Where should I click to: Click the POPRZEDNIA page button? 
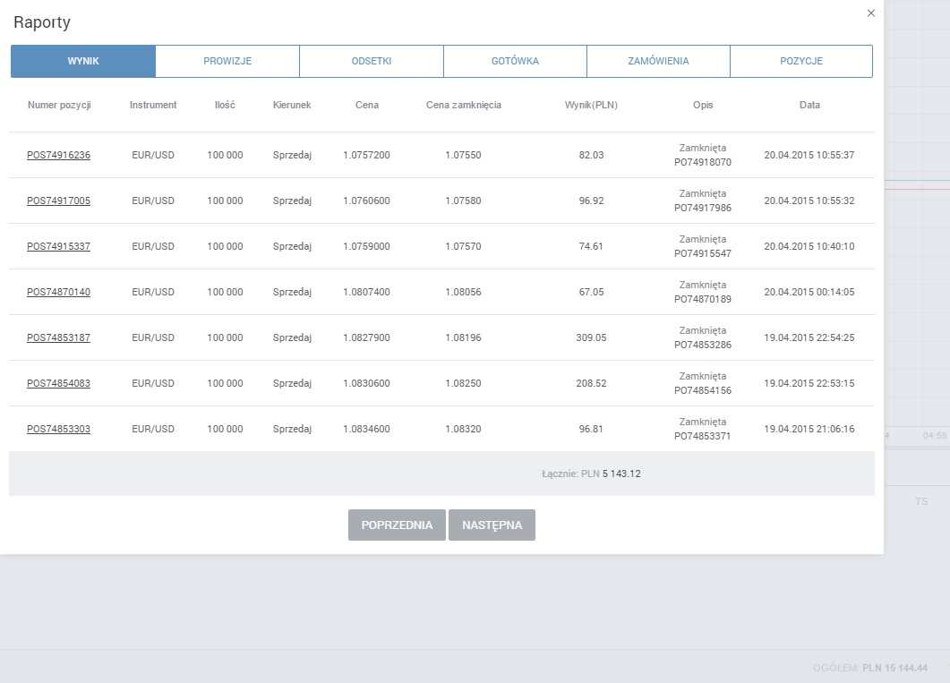point(397,525)
